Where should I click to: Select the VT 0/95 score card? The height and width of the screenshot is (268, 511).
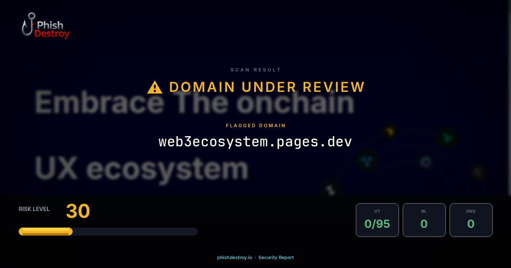tap(377, 220)
